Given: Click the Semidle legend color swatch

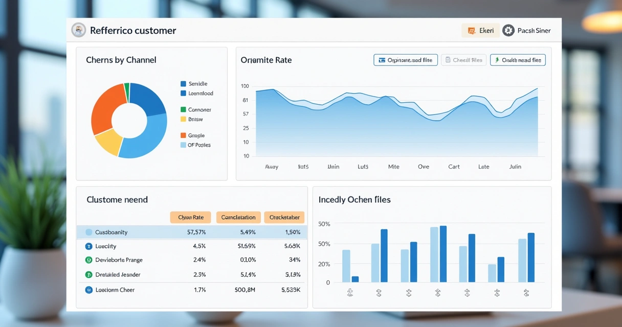Looking at the screenshot, I should click(183, 84).
